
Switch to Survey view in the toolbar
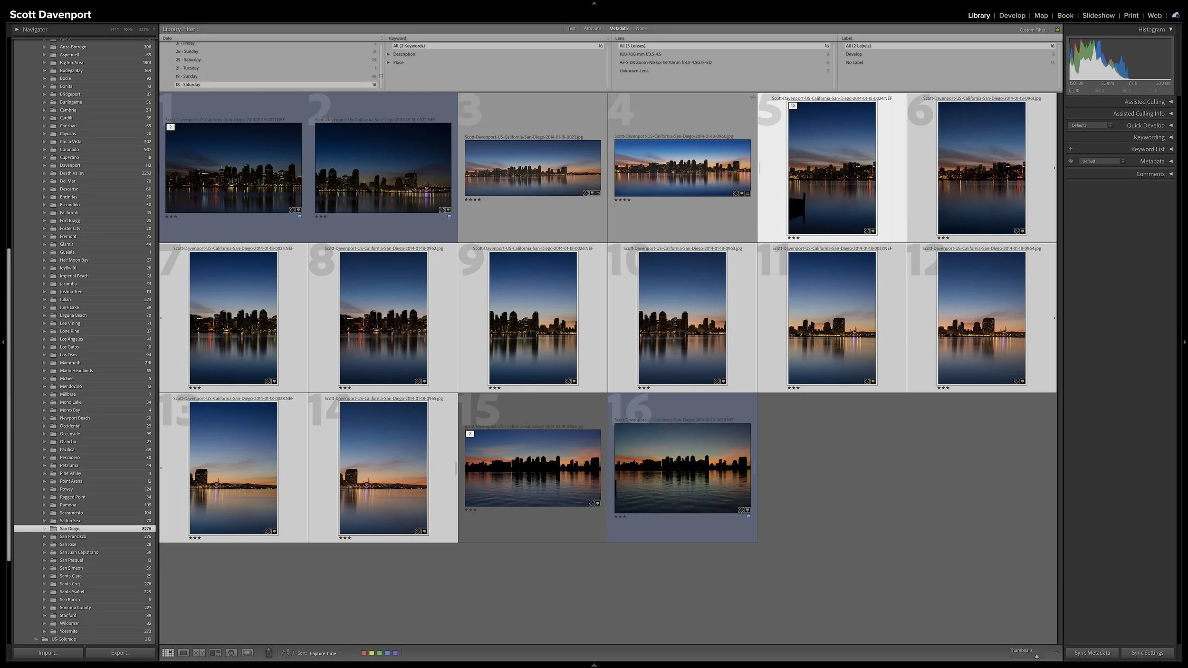tap(215, 653)
